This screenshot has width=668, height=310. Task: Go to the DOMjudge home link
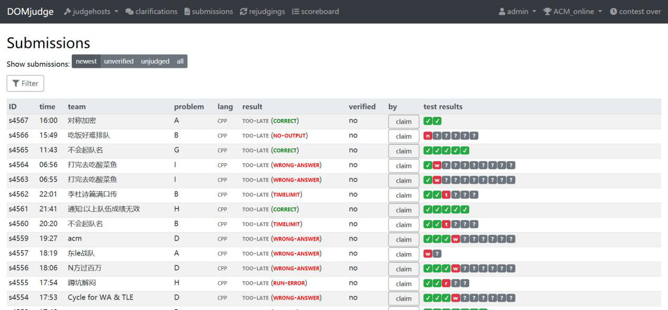pyautogui.click(x=30, y=12)
